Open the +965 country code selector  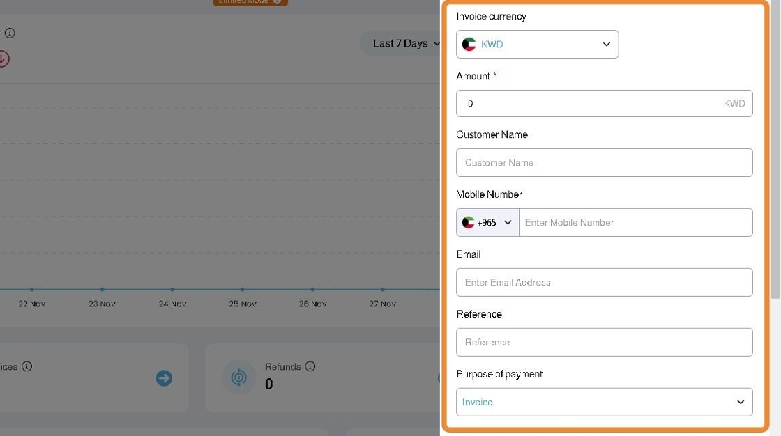pyautogui.click(x=488, y=223)
